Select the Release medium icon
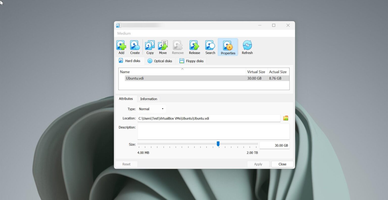The height and width of the screenshot is (200, 388). tap(194, 47)
